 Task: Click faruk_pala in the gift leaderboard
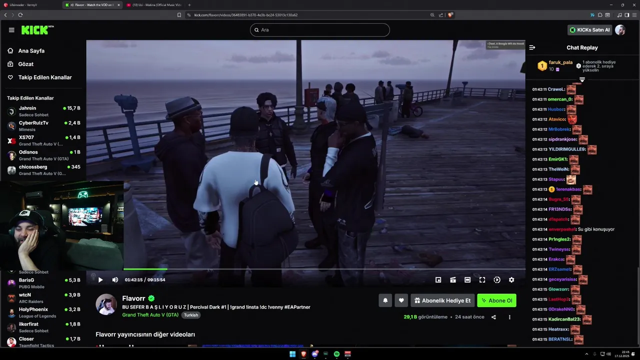[x=560, y=62]
